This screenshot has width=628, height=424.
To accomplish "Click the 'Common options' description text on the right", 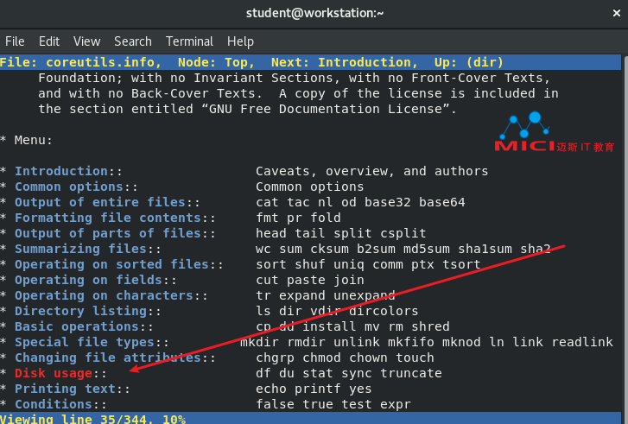I will [309, 187].
